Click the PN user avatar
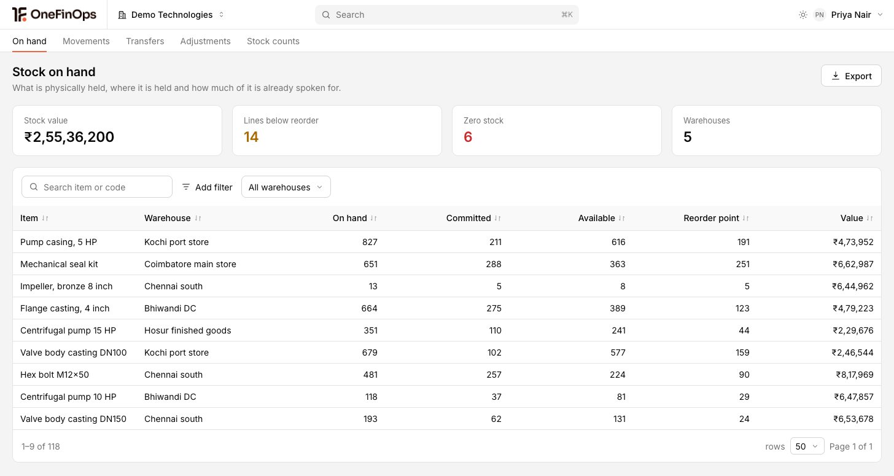 point(819,15)
